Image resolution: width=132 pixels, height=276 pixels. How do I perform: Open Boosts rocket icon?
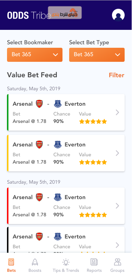point(35,262)
